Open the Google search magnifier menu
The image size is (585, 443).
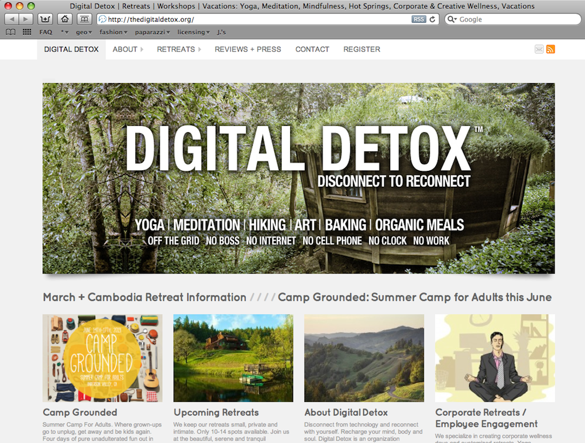(x=452, y=19)
